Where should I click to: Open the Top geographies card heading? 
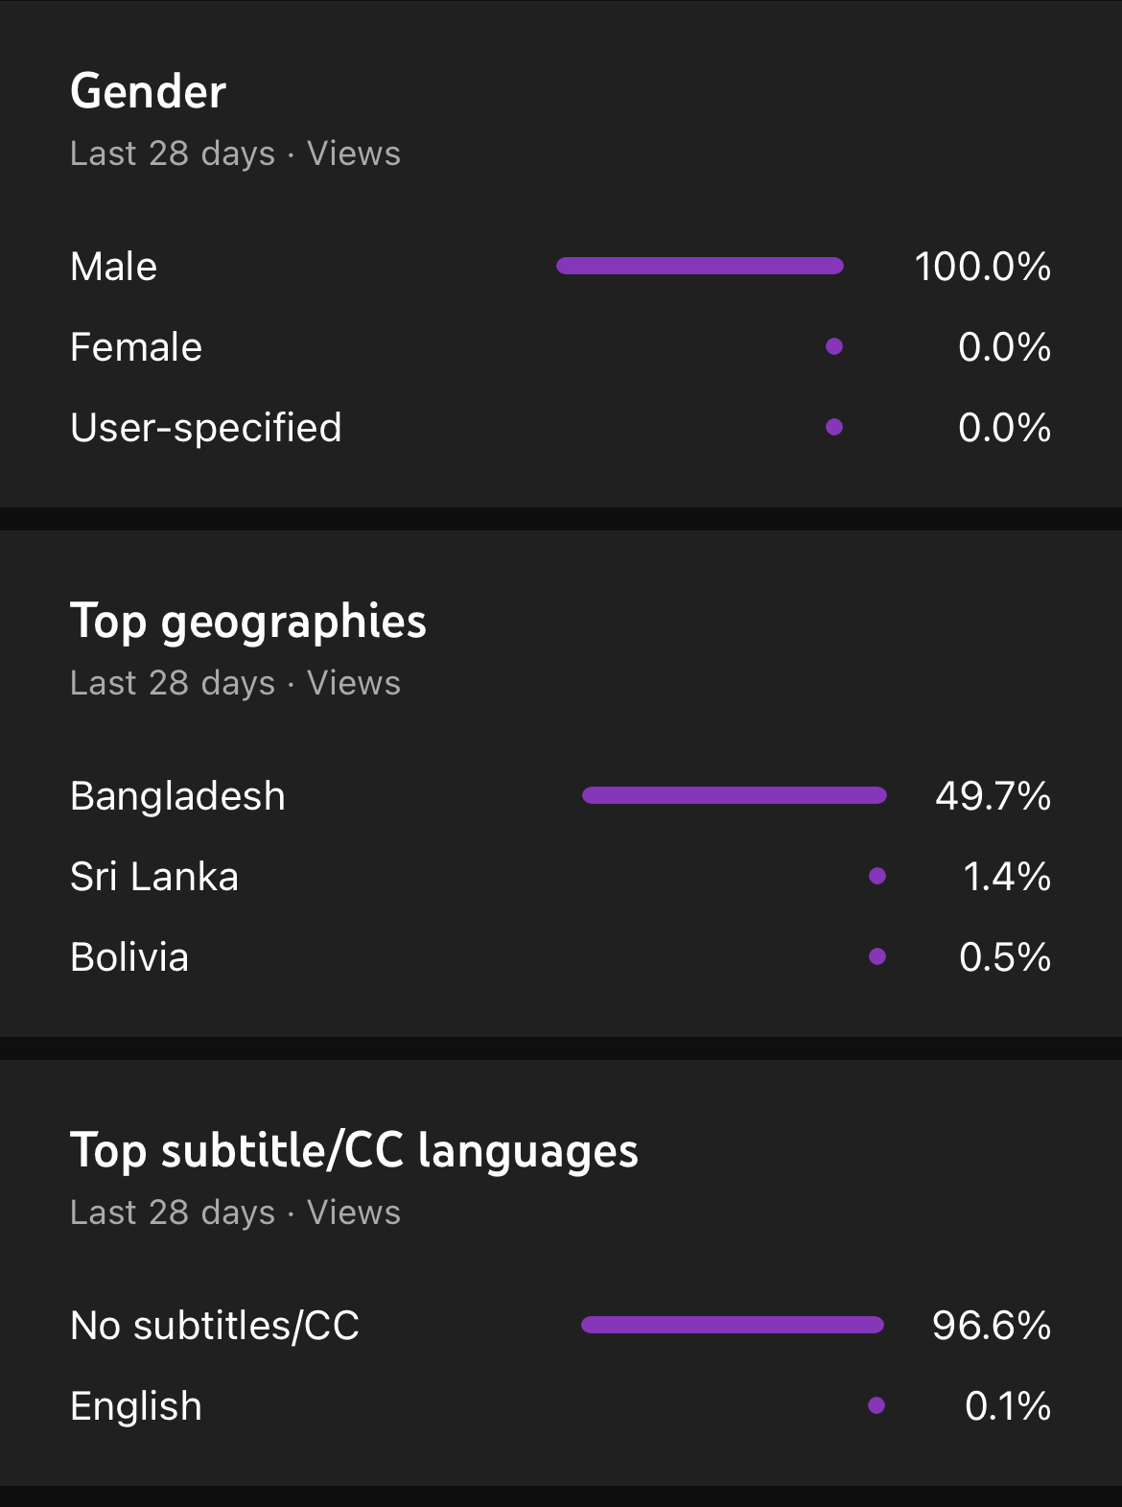(x=248, y=622)
